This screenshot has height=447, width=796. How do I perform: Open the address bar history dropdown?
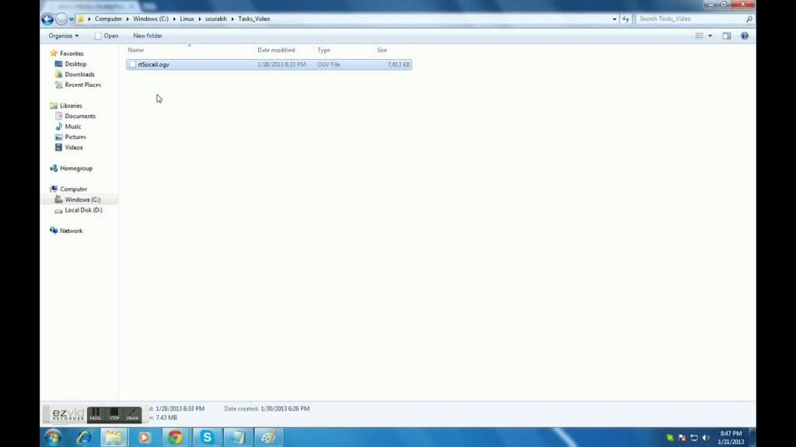coord(614,19)
